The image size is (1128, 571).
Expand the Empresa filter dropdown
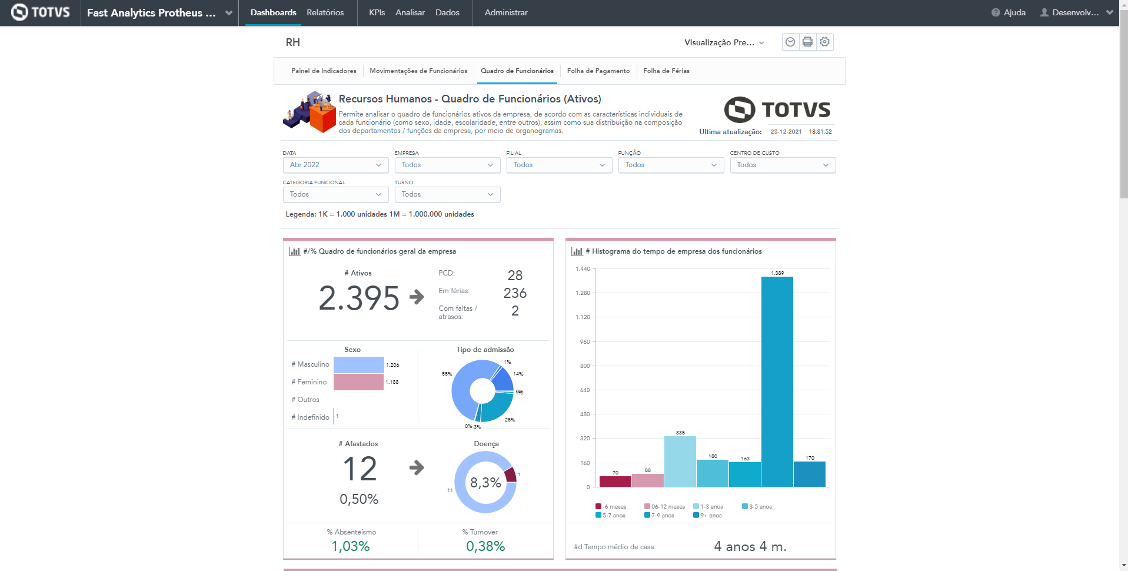coord(447,165)
